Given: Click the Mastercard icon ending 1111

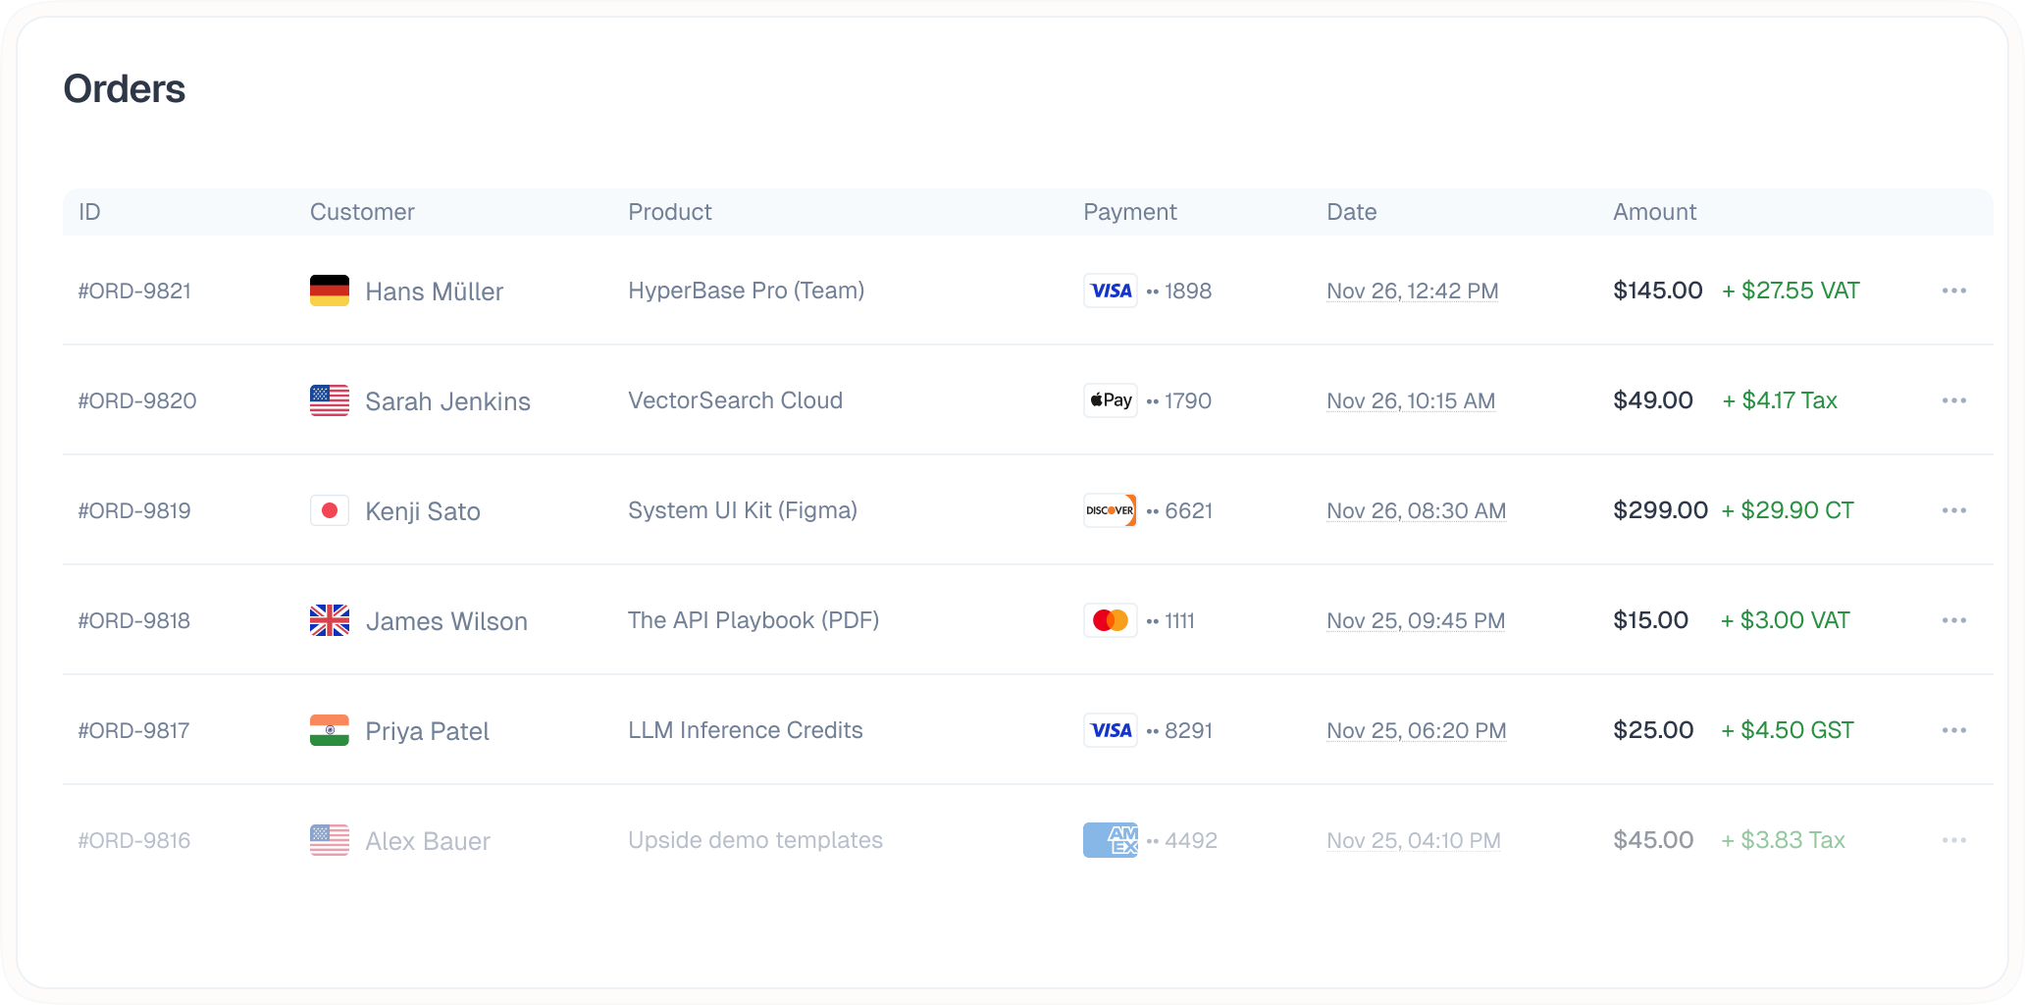Looking at the screenshot, I should [1111, 620].
